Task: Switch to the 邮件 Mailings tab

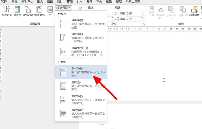Action: pos(89,1)
